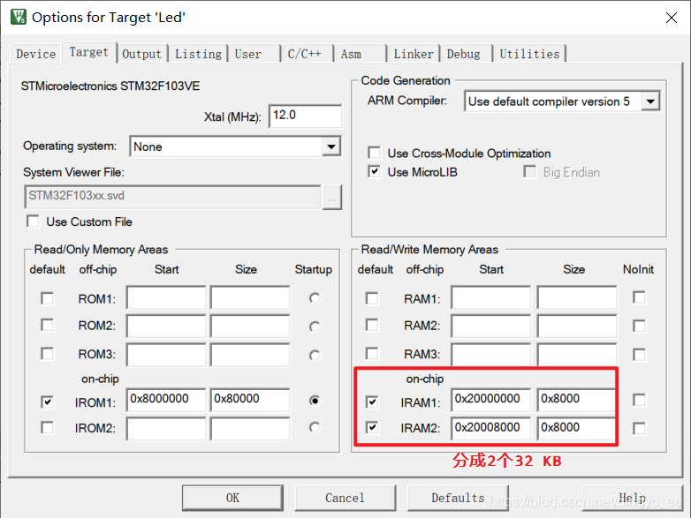691x518 pixels.
Task: Uncheck the IRAM1 default checkbox
Action: click(x=372, y=402)
